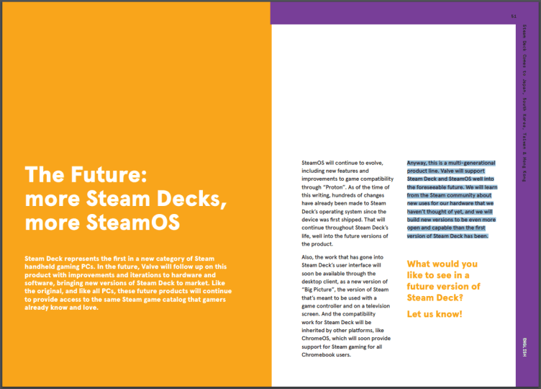The image size is (541, 389).
Task: Click the sentence "ChromeOS, which will soon provide"
Action: click(x=346, y=339)
